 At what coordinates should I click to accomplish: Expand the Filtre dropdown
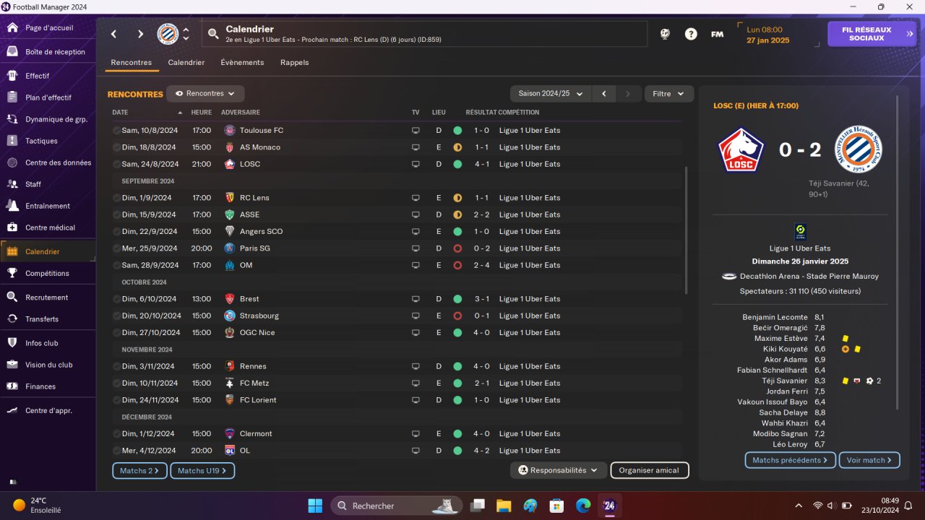coord(668,94)
